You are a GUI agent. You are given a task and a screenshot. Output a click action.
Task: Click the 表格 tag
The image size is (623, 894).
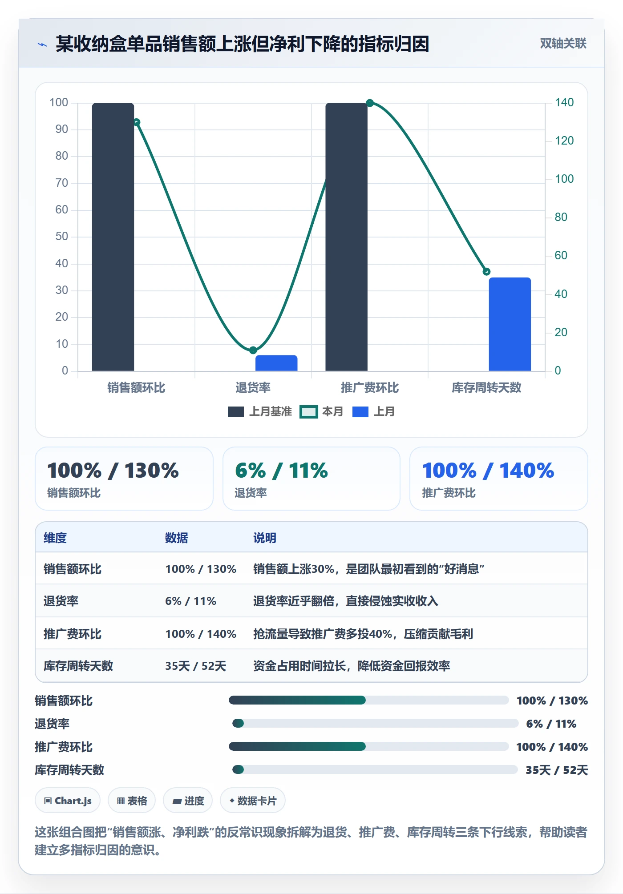[132, 801]
